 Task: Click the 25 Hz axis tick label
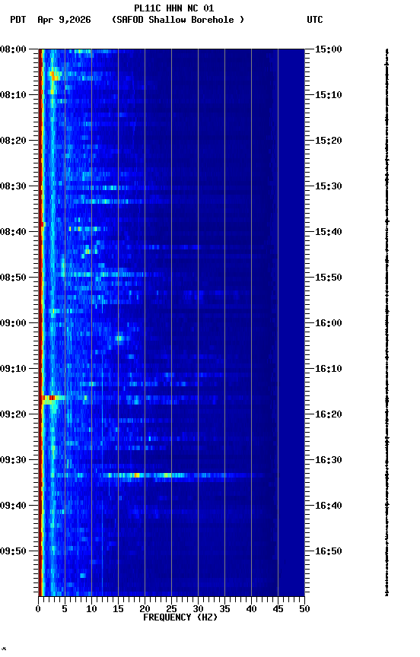(171, 609)
